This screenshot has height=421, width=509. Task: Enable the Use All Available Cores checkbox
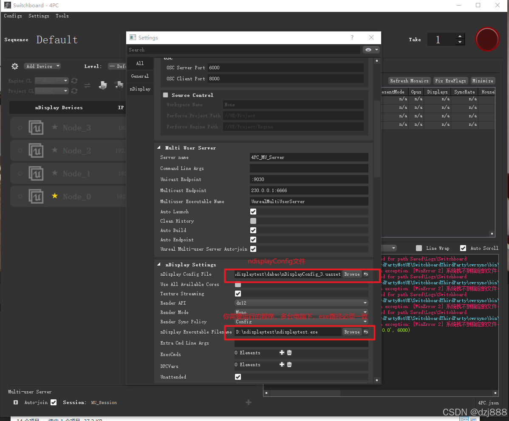[238, 284]
